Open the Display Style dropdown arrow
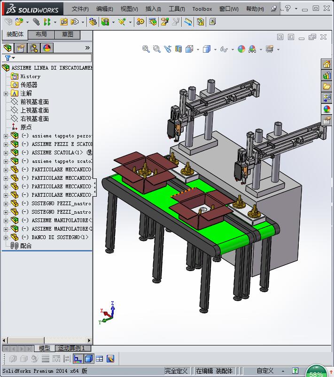The image size is (334, 377). [215, 49]
